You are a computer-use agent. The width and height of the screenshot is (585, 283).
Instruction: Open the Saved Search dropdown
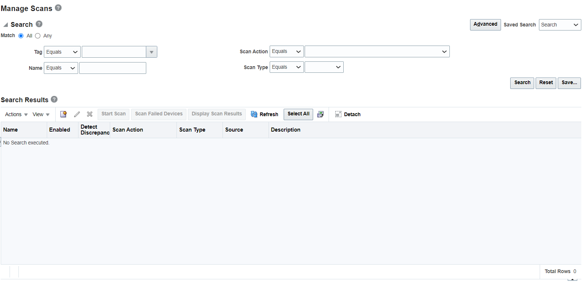click(x=560, y=25)
